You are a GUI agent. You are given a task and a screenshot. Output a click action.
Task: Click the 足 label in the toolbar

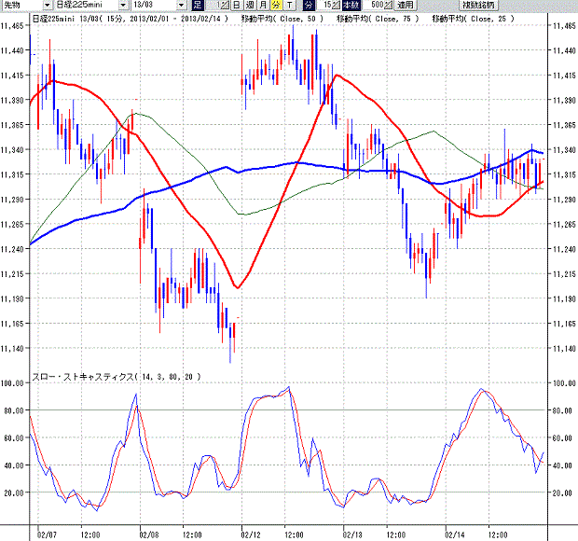[x=198, y=5]
